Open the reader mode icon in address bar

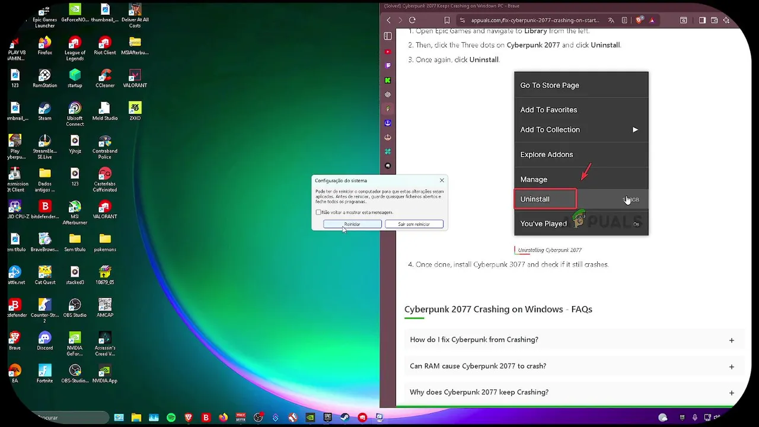point(624,20)
